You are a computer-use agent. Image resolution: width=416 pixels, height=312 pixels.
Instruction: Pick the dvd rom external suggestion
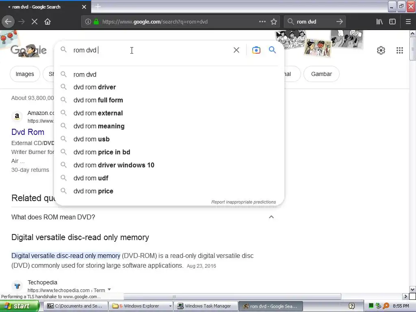(x=169, y=113)
